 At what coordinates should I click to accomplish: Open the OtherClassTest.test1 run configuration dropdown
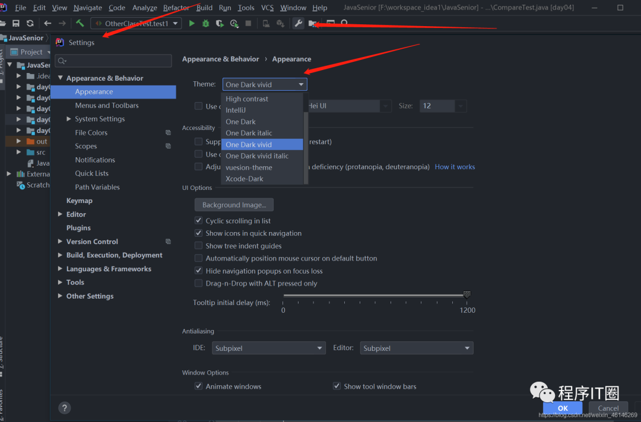136,23
